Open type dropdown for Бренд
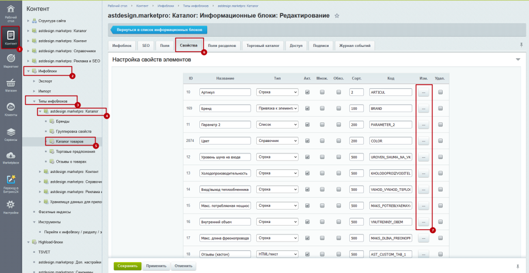529x273 pixels. coord(277,108)
